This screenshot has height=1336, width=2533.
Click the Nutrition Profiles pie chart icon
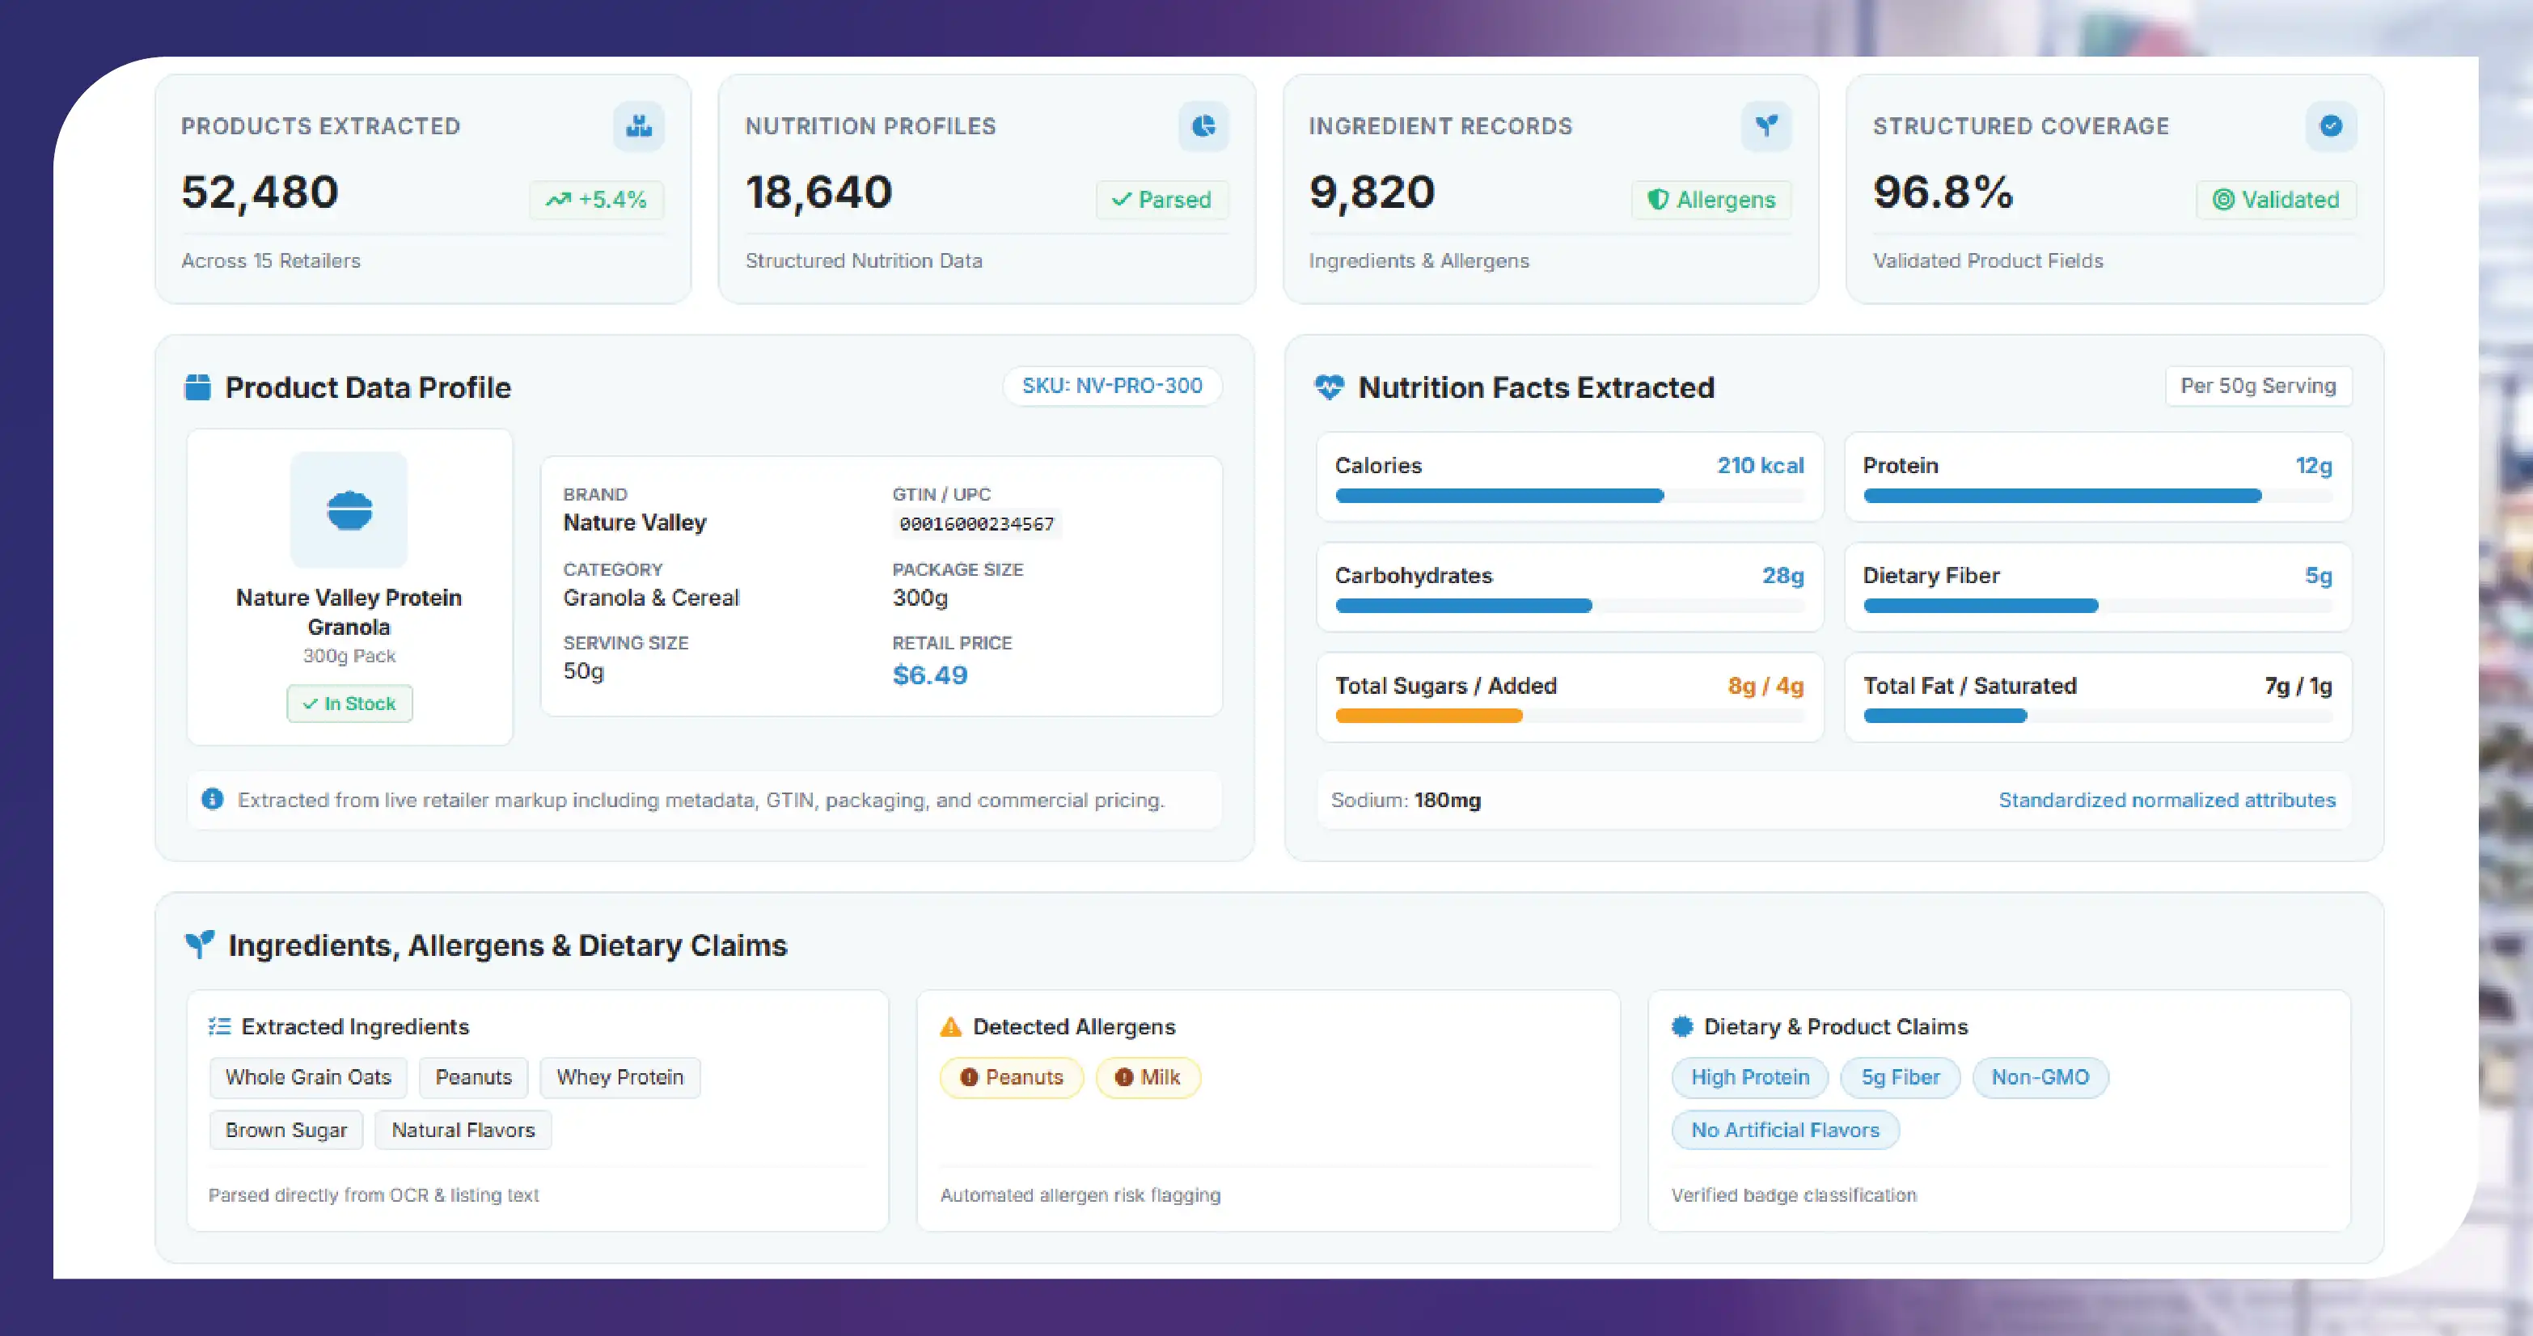pyautogui.click(x=1203, y=126)
